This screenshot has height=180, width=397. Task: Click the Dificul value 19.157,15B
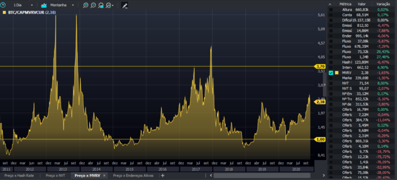tap(361, 20)
